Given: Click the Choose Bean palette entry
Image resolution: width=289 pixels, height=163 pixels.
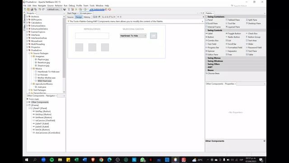Looking at the screenshot, I should point(213,73).
